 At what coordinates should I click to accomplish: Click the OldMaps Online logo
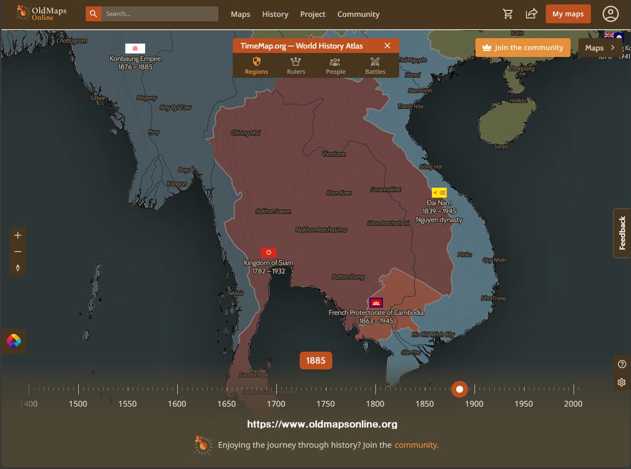[x=41, y=13]
